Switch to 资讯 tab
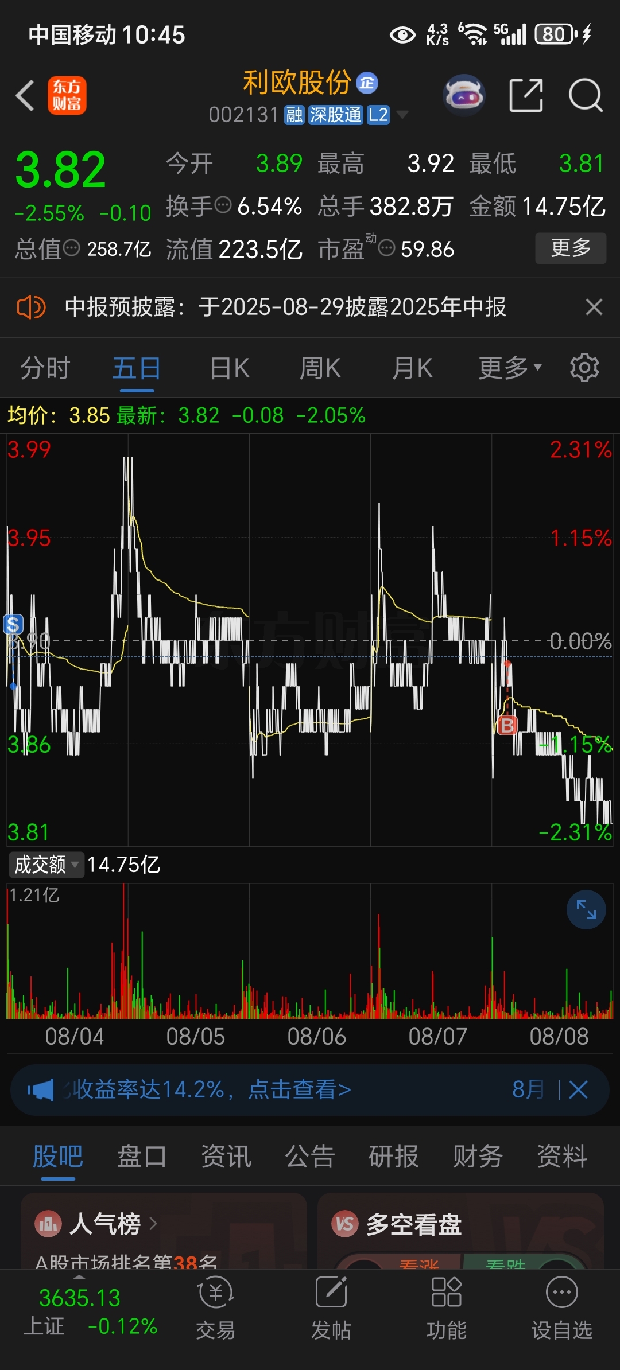The height and width of the screenshot is (1370, 620). (226, 1157)
